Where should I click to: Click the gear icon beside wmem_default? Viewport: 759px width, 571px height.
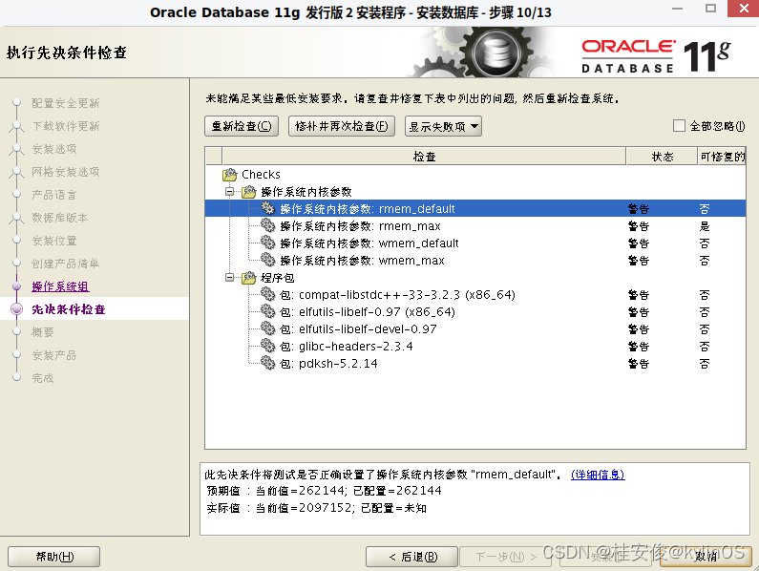click(x=267, y=243)
